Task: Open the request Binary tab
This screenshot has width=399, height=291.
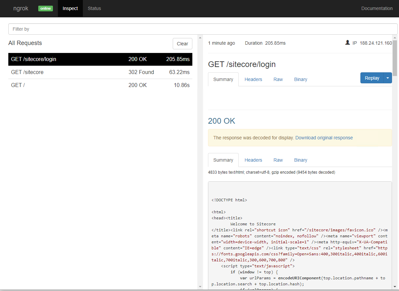Action: pyautogui.click(x=300, y=79)
